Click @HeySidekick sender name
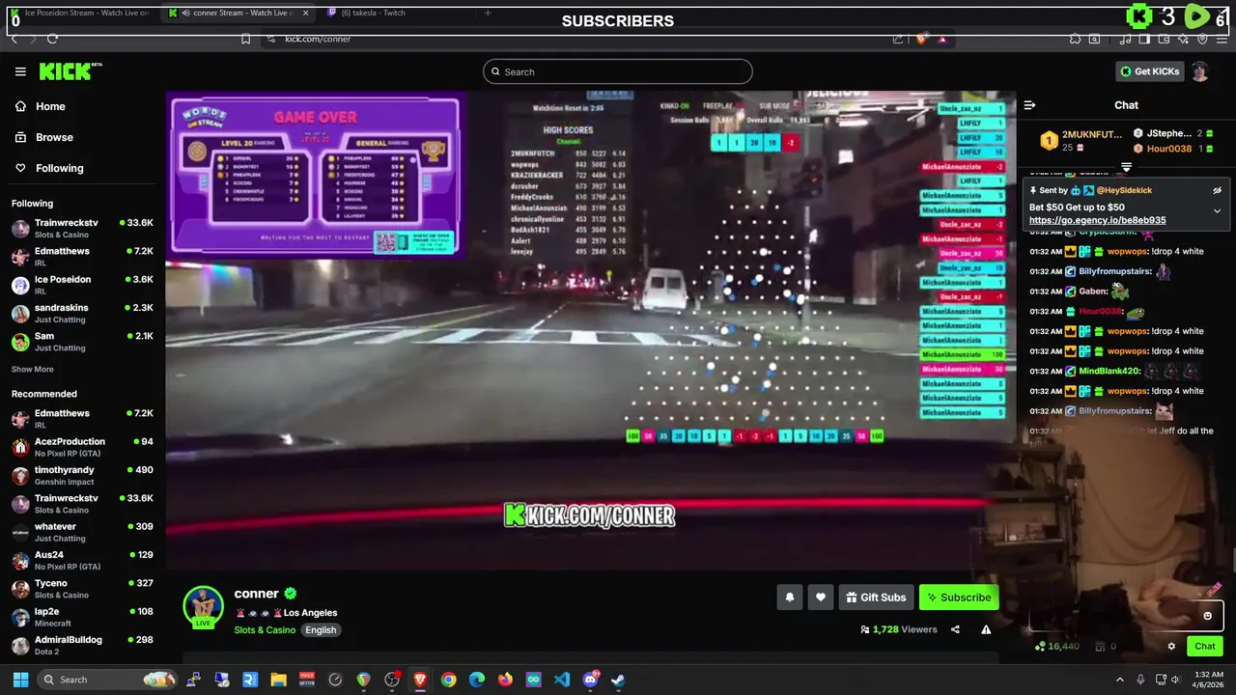 point(1124,191)
